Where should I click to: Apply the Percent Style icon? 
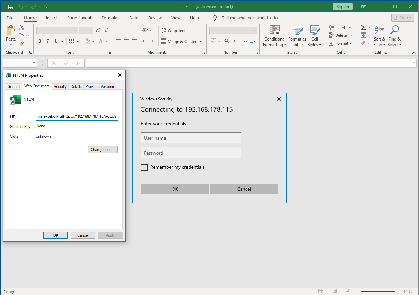point(226,41)
